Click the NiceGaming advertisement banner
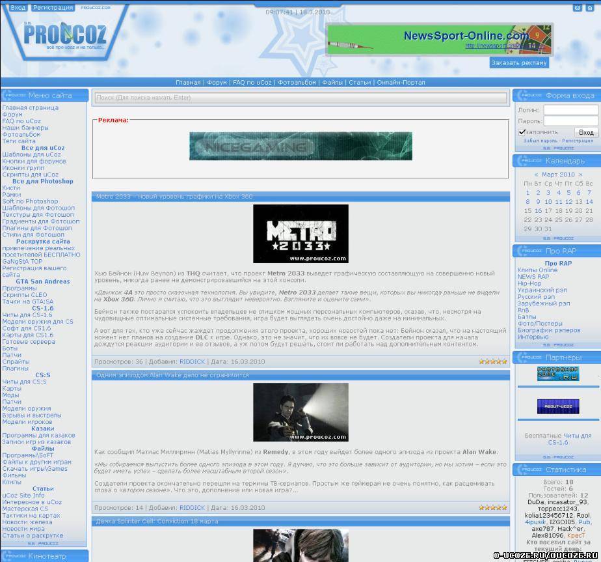Image resolution: width=601 pixels, height=562 pixels. click(300, 146)
